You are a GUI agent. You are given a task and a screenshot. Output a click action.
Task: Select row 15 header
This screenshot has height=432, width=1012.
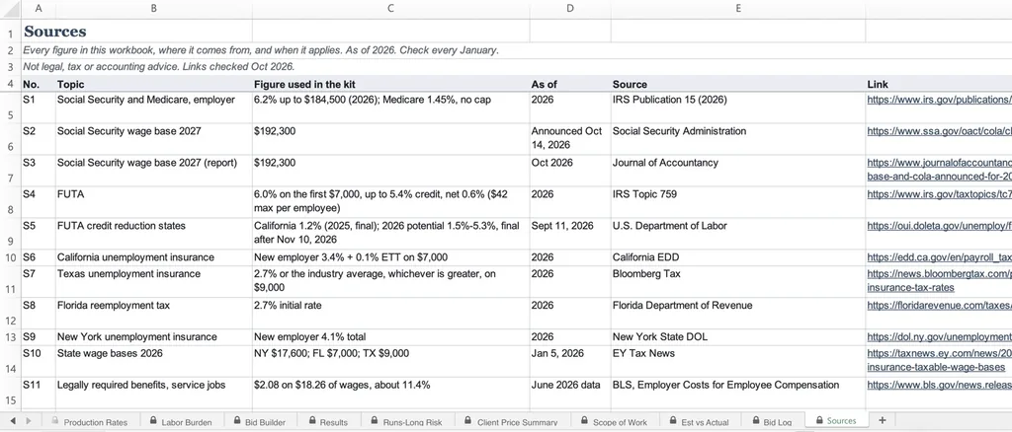click(10, 393)
